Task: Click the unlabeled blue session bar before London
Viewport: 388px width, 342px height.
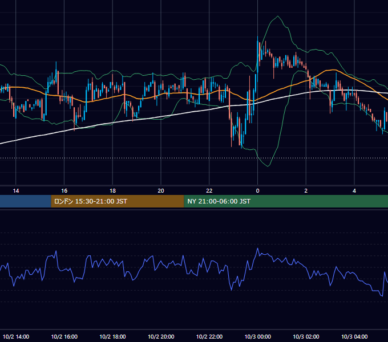Action: point(26,201)
